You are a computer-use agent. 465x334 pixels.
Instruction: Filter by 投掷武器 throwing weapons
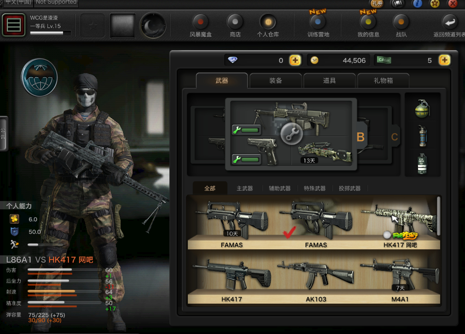pos(349,188)
